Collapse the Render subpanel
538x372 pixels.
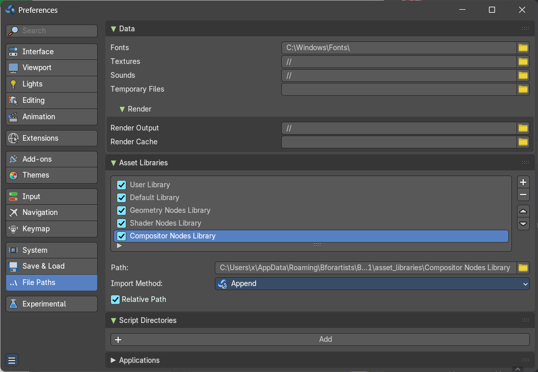pyautogui.click(x=122, y=110)
